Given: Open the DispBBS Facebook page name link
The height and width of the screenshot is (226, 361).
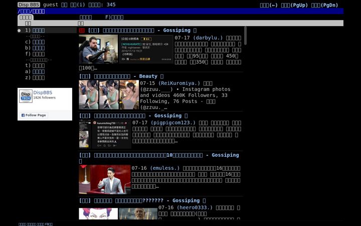Looking at the screenshot, I should [x=43, y=92].
